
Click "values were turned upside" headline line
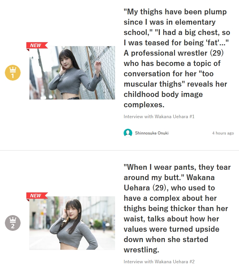click(x=171, y=229)
